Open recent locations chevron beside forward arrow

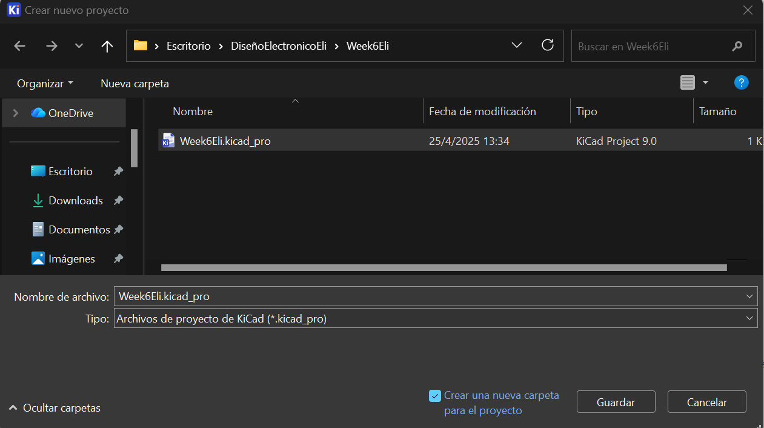[79, 46]
